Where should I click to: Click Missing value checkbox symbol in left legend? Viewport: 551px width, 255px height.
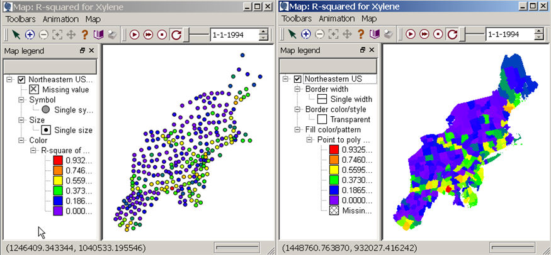(34, 90)
